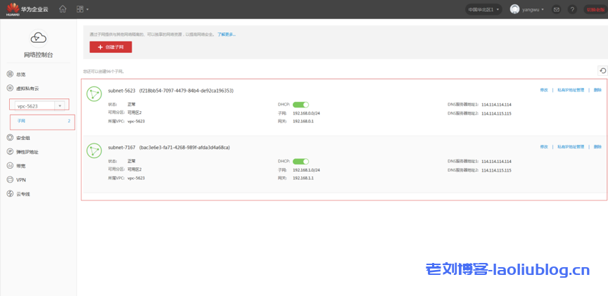
Task: Click 删除 link for subnet-7167
Action: (x=597, y=147)
